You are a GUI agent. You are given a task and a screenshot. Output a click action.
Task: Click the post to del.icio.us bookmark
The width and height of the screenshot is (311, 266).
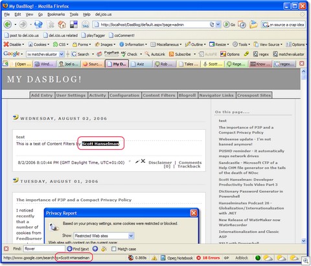click(x=21, y=35)
